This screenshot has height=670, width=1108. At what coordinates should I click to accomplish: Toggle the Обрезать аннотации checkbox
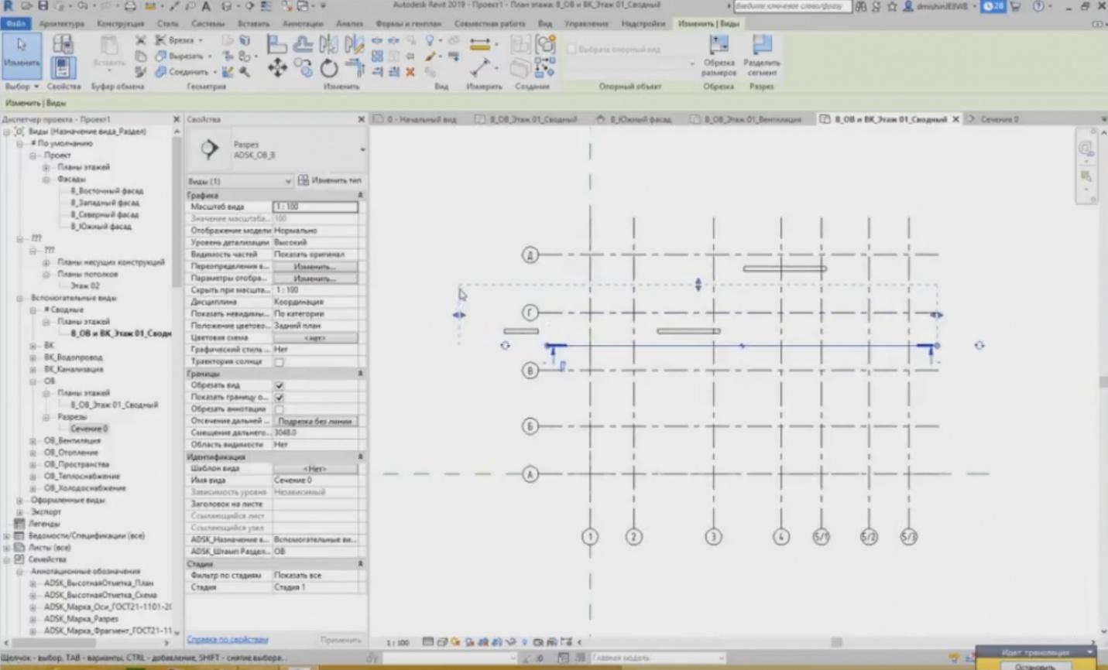[x=279, y=409]
